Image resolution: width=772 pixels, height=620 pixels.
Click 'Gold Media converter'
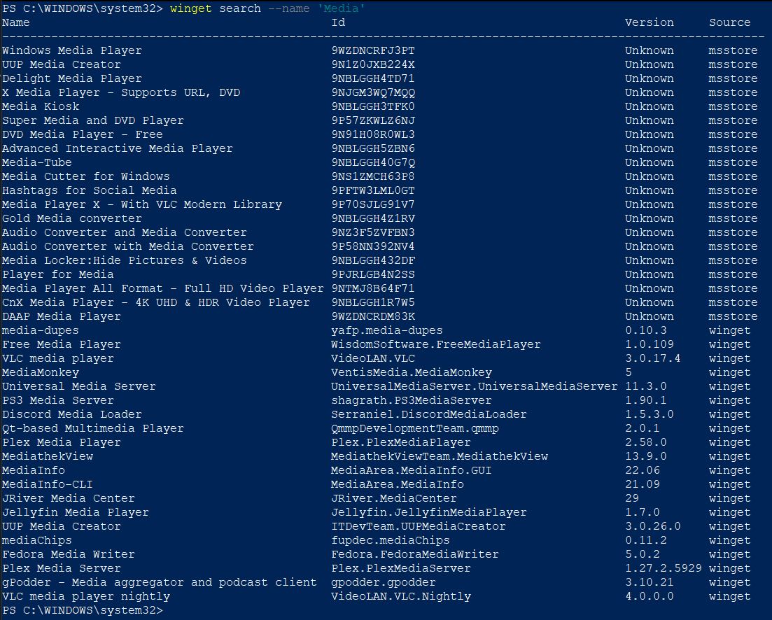[x=72, y=218]
